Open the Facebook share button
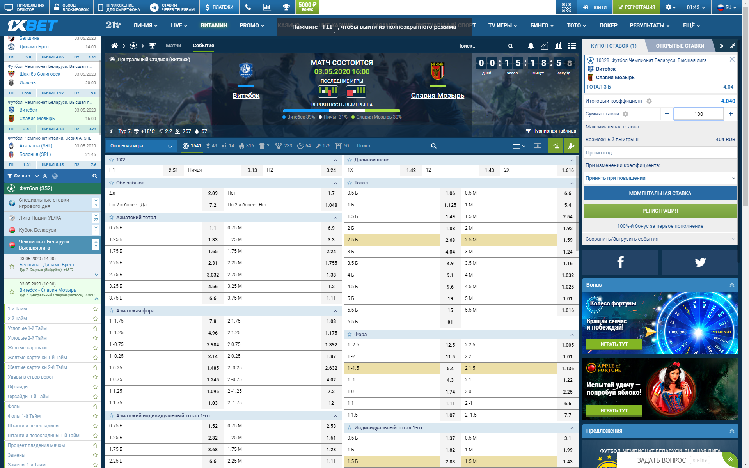This screenshot has width=749, height=468. click(620, 262)
